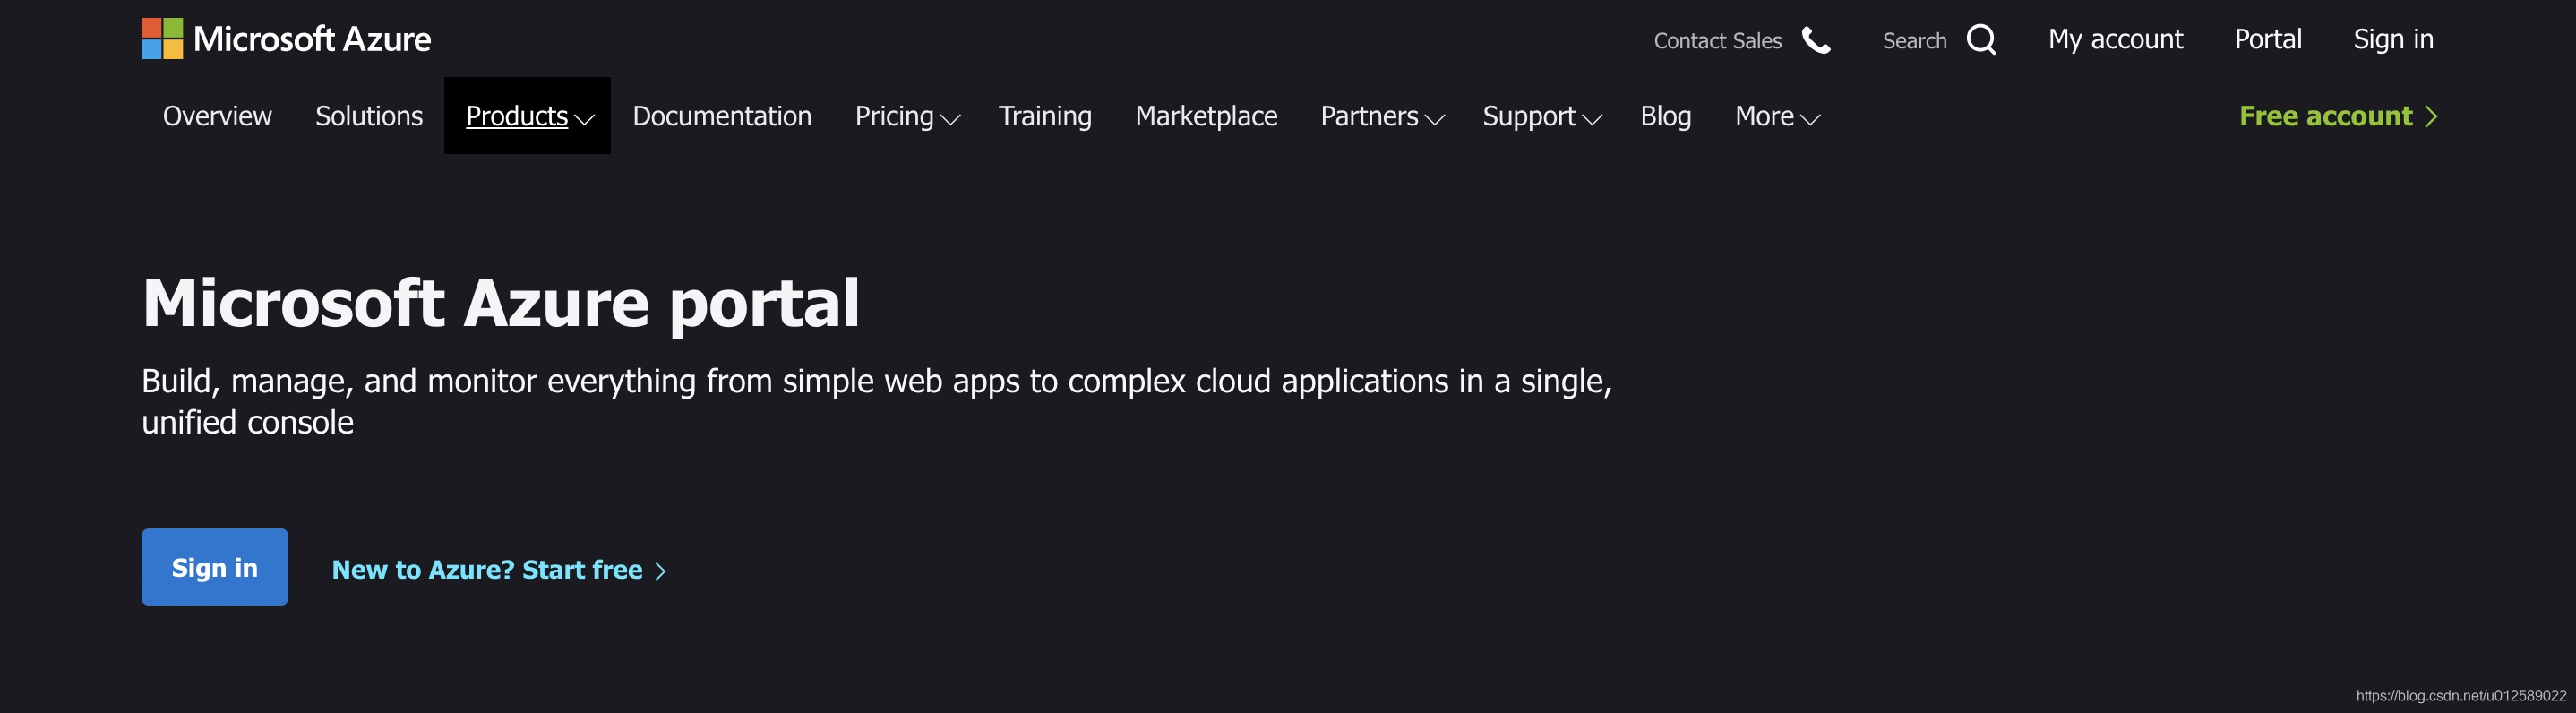Viewport: 2576px width, 713px height.
Task: Open the Portal link in top bar
Action: coord(2268,39)
